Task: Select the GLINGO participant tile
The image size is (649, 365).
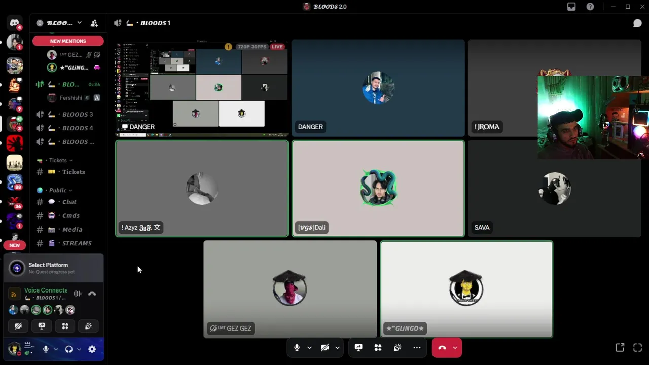Action: 466,289
